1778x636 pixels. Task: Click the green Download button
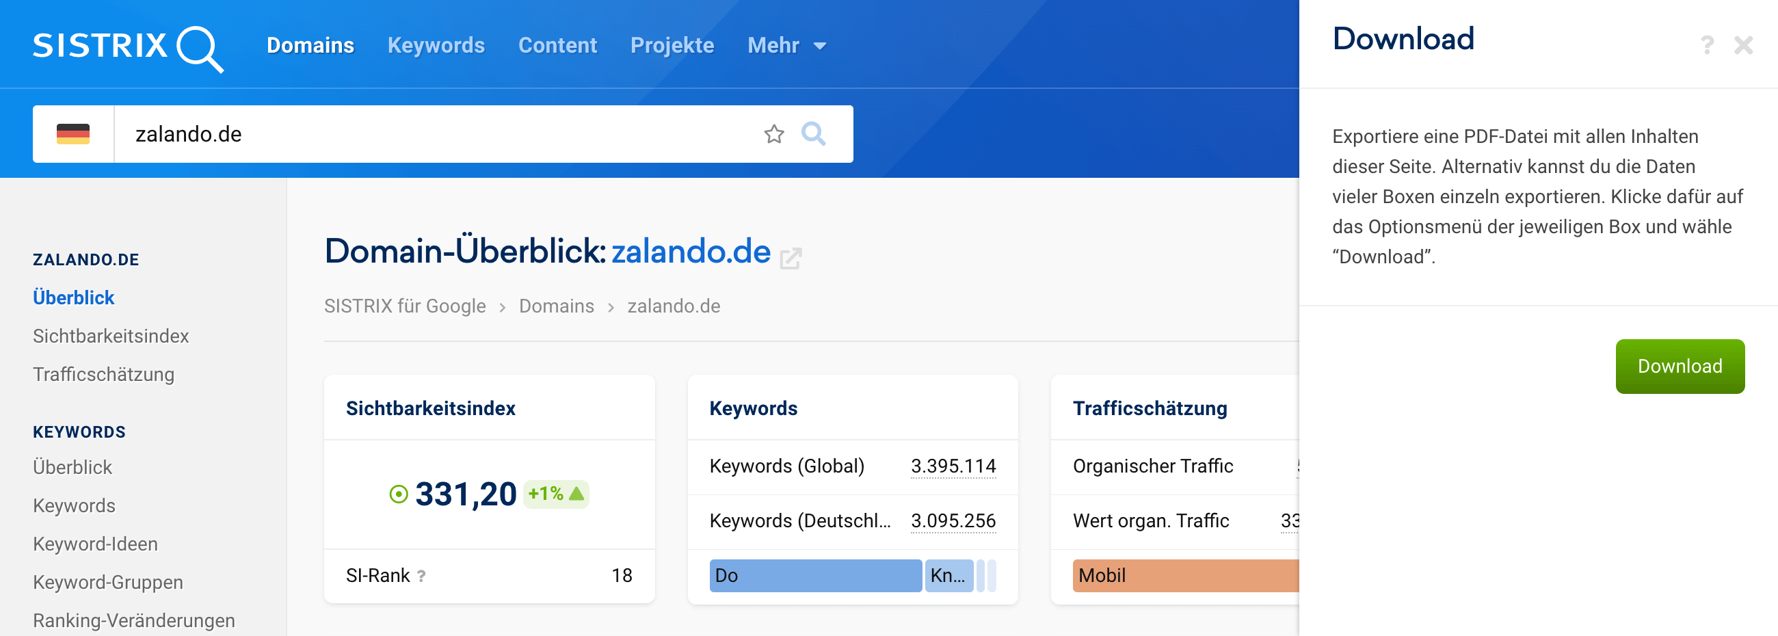click(x=1680, y=367)
